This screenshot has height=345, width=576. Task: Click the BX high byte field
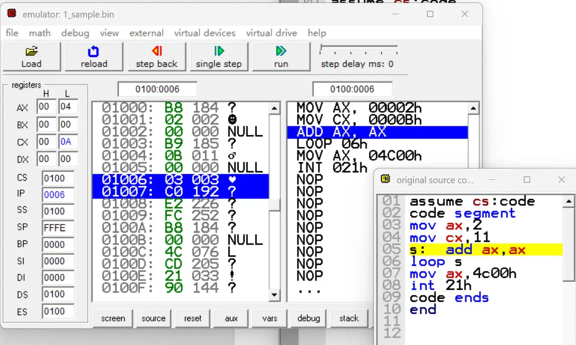tap(47, 125)
